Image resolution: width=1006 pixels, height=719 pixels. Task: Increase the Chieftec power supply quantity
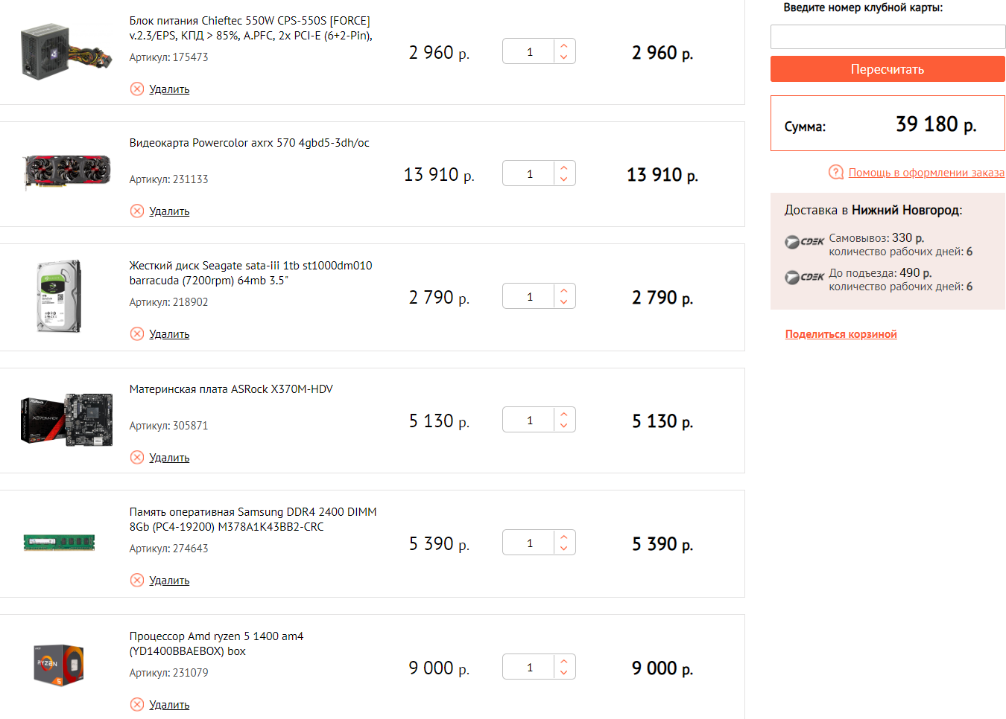point(564,46)
